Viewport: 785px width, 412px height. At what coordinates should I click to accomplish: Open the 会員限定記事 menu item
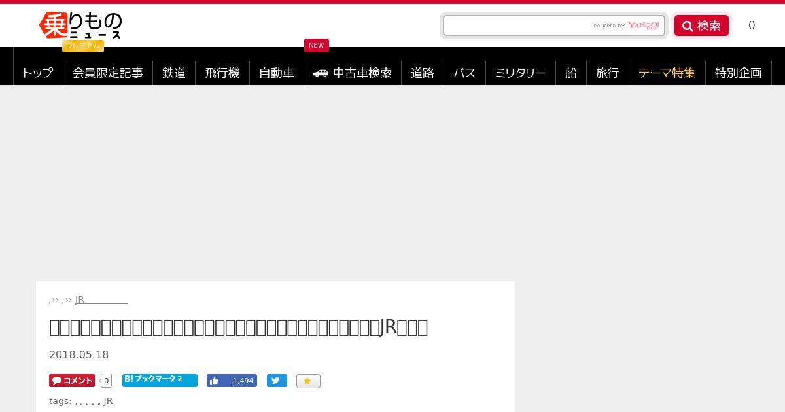click(x=108, y=73)
